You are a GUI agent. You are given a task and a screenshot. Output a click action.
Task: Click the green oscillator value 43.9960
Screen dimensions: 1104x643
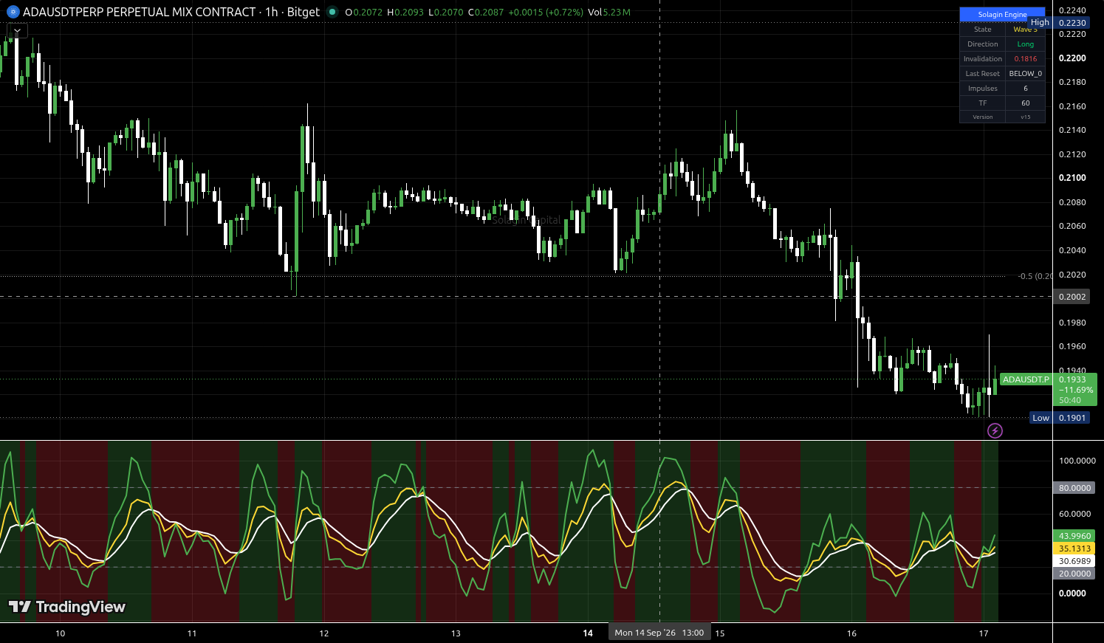(x=1074, y=536)
